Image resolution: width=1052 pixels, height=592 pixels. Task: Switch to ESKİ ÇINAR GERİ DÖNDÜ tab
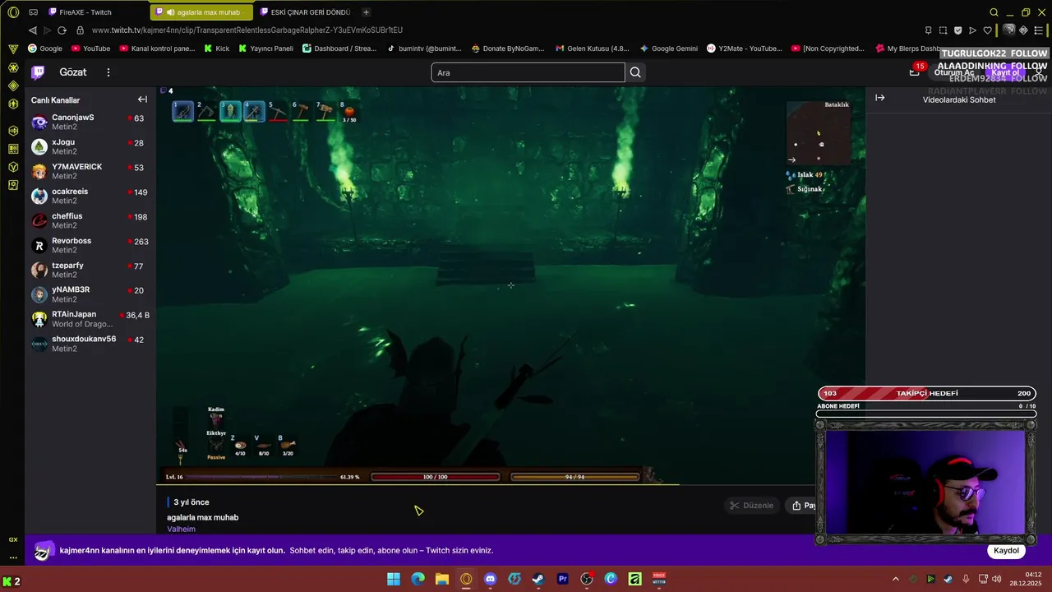pos(306,12)
